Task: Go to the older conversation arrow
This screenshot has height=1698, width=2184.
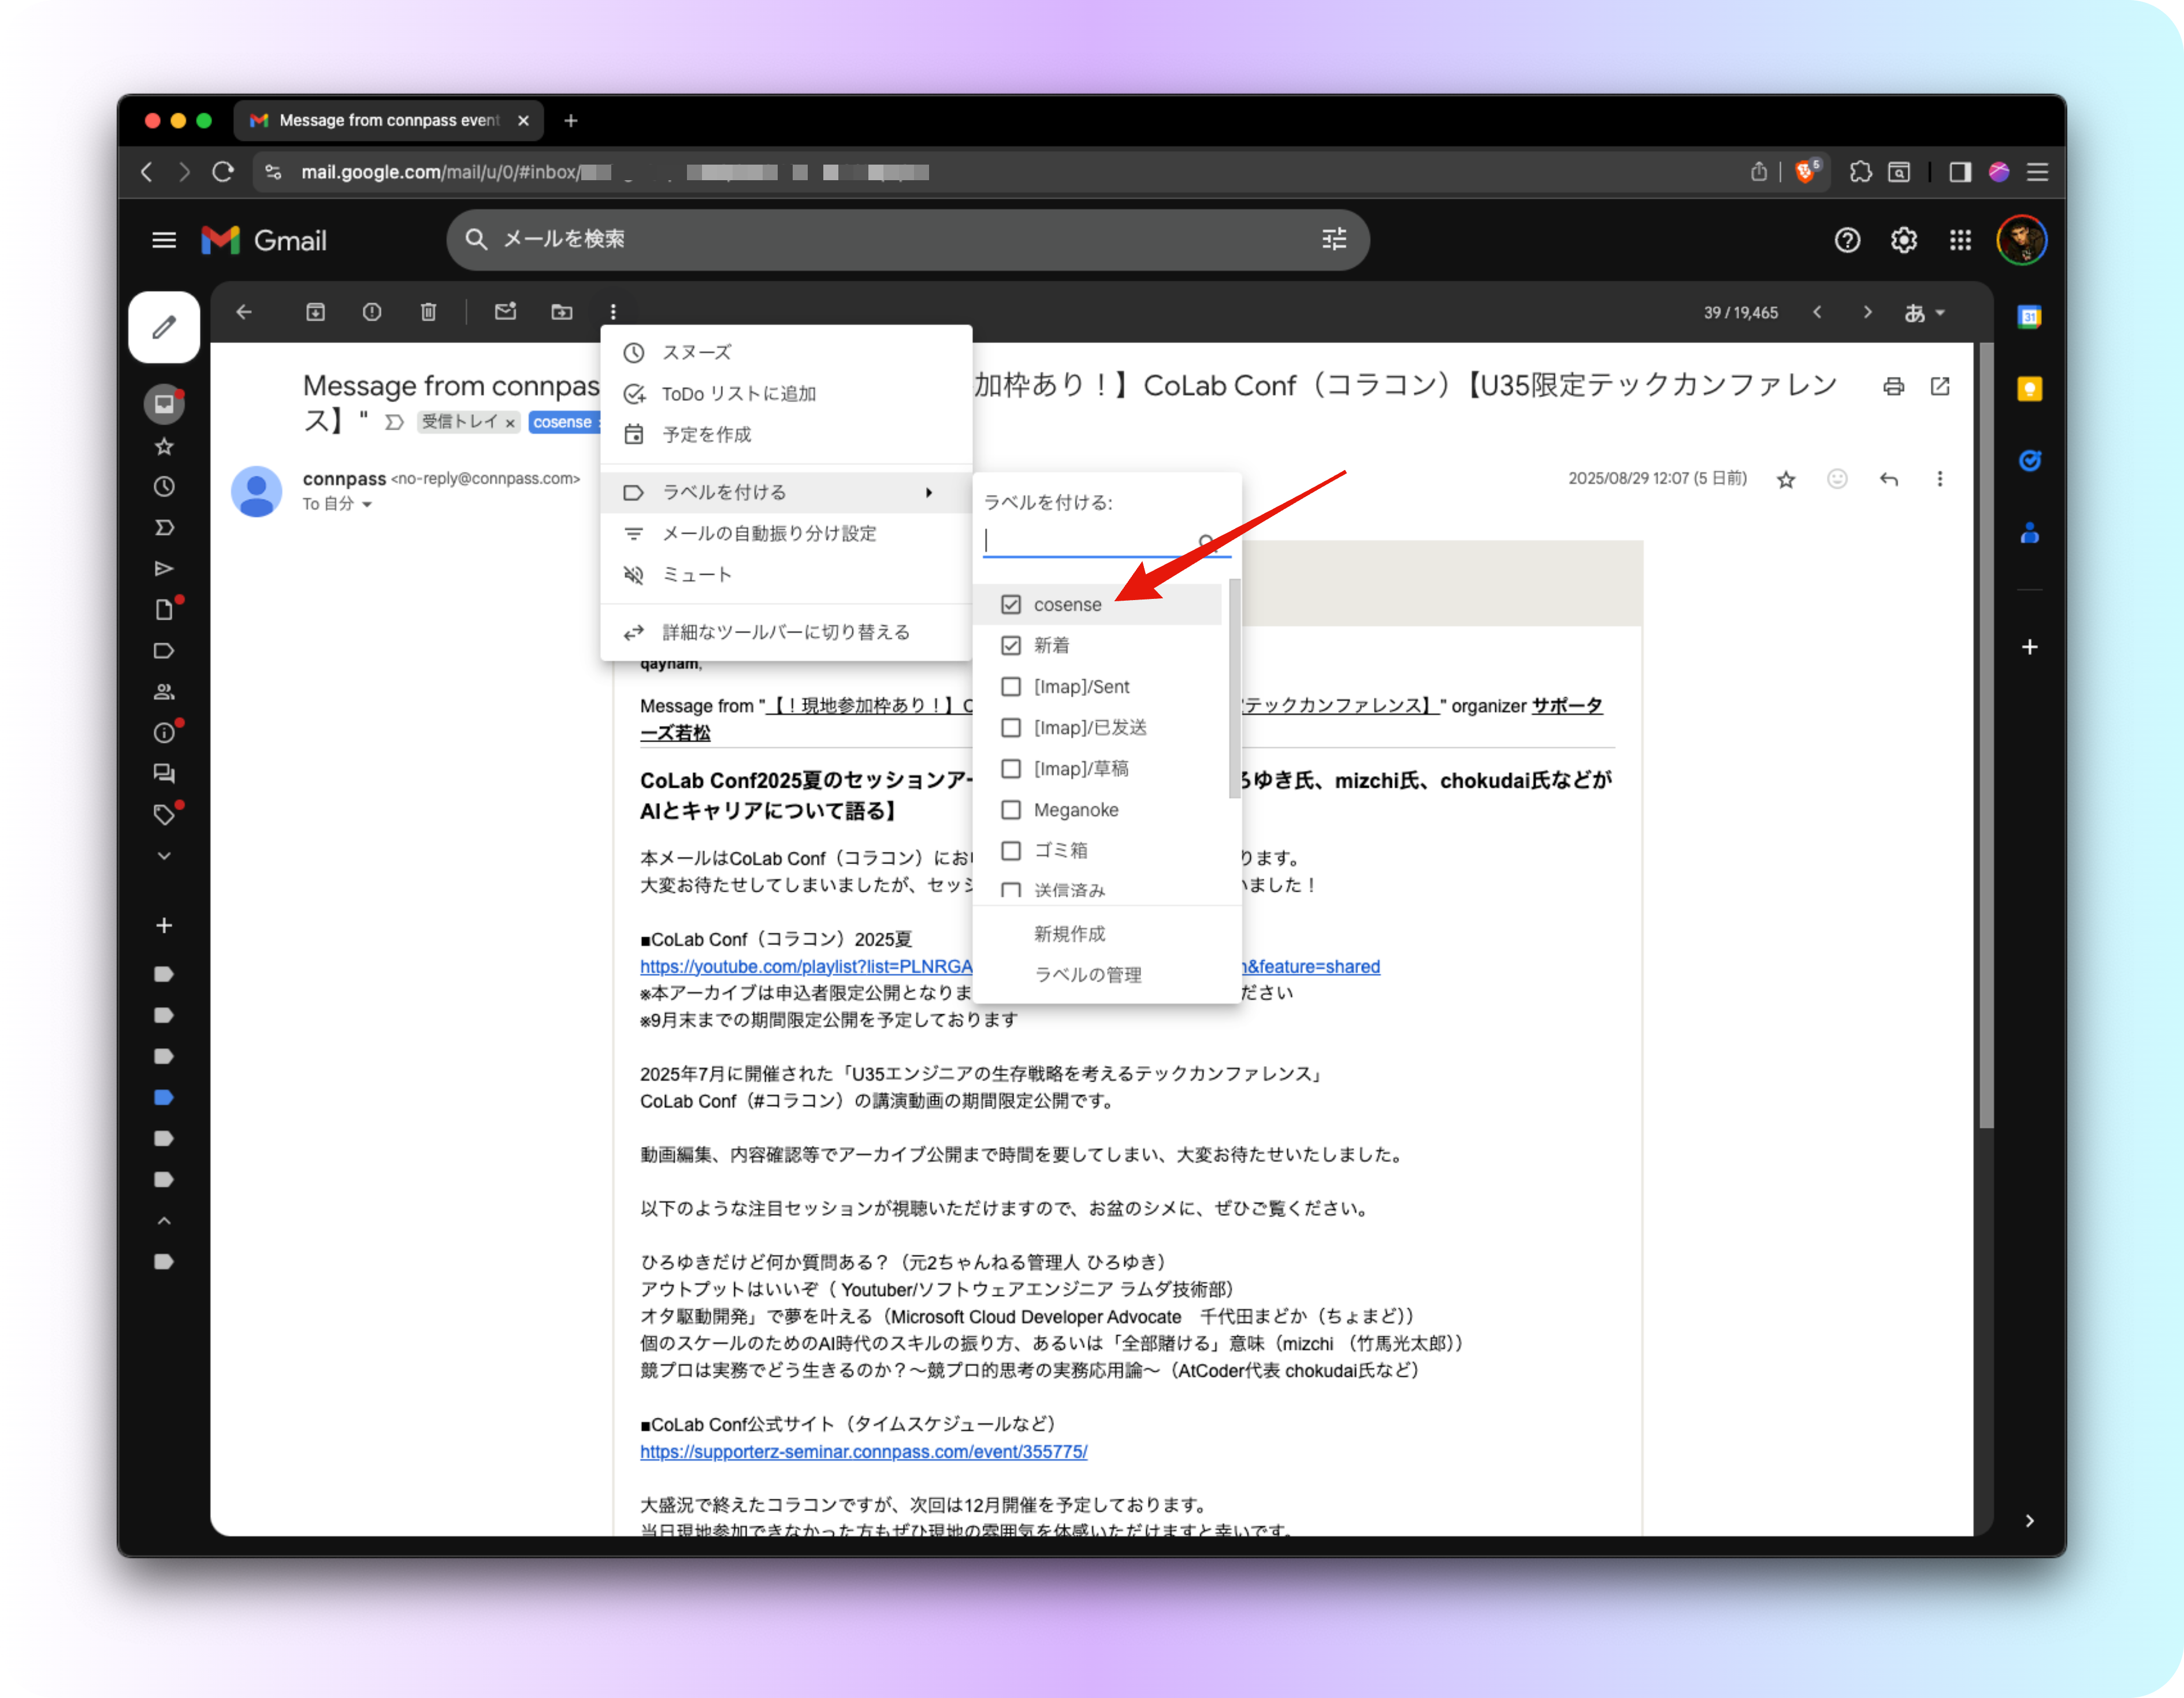Action: pyautogui.click(x=1867, y=312)
